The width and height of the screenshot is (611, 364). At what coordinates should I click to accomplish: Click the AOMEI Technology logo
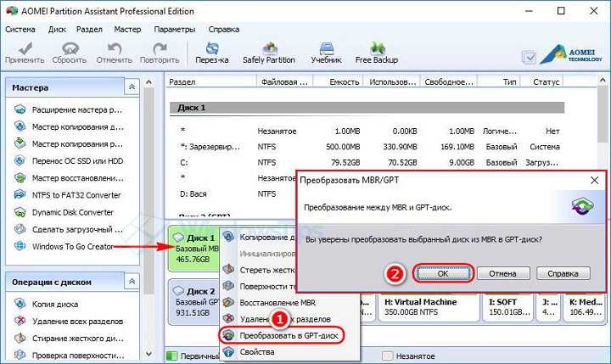point(572,54)
